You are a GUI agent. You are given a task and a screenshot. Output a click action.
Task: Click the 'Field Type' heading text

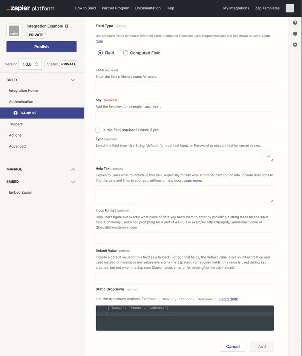click(x=104, y=26)
